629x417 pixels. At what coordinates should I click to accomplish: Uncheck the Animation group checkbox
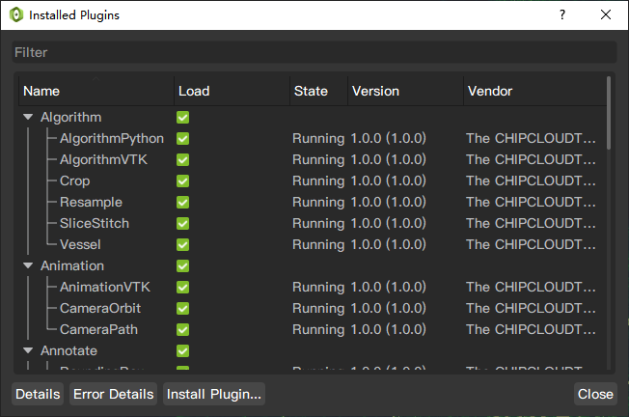coord(183,265)
